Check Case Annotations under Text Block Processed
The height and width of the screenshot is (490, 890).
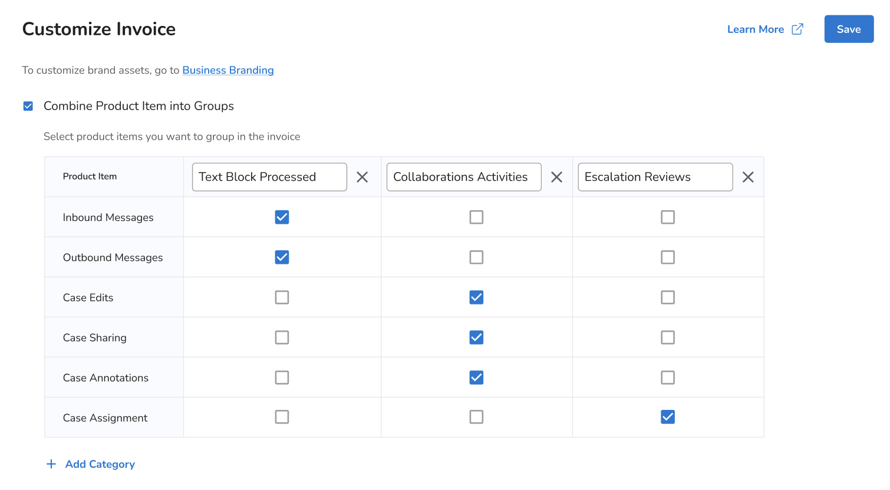pyautogui.click(x=282, y=378)
